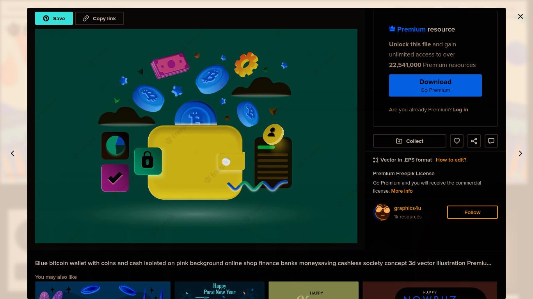Click the vector format icon
This screenshot has height=299, width=533.
coord(376,160)
